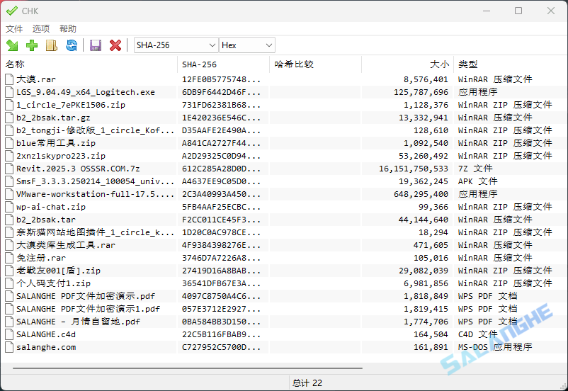Click file icon next to 个人码支付1.zip
The image size is (568, 391).
pyautogui.click(x=9, y=283)
